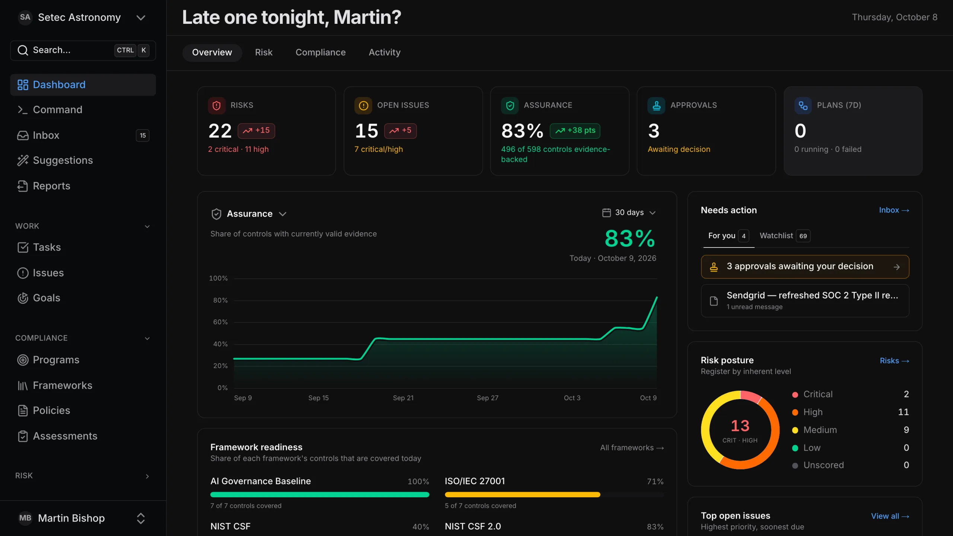Switch to the Activity tab
Screen dimensions: 953x536
tap(385, 52)
